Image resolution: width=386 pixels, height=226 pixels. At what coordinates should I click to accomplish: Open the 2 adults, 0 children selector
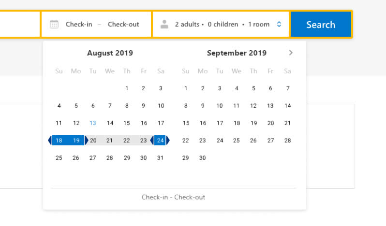(207, 24)
